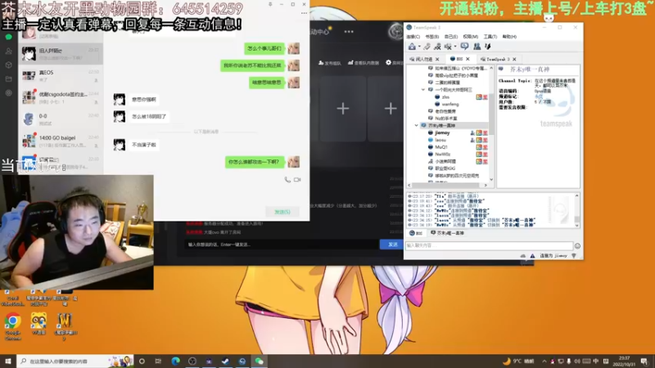
Task: Click the TeamSpeak mute toolbar icon
Action: (448, 47)
